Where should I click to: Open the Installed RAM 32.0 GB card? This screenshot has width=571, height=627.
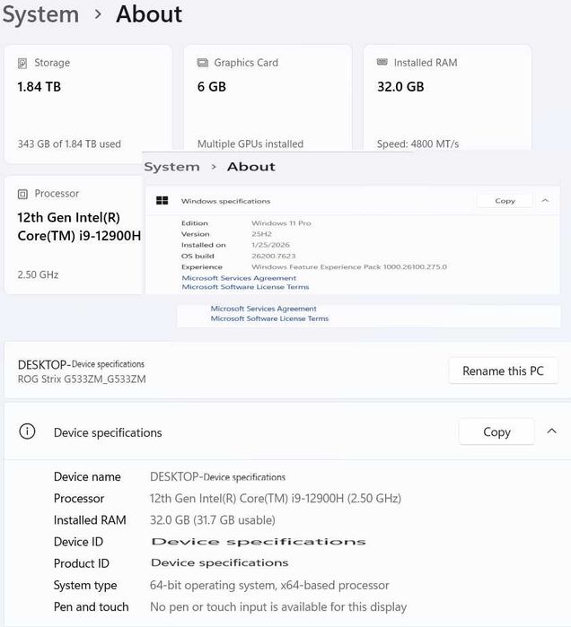pyautogui.click(x=447, y=98)
